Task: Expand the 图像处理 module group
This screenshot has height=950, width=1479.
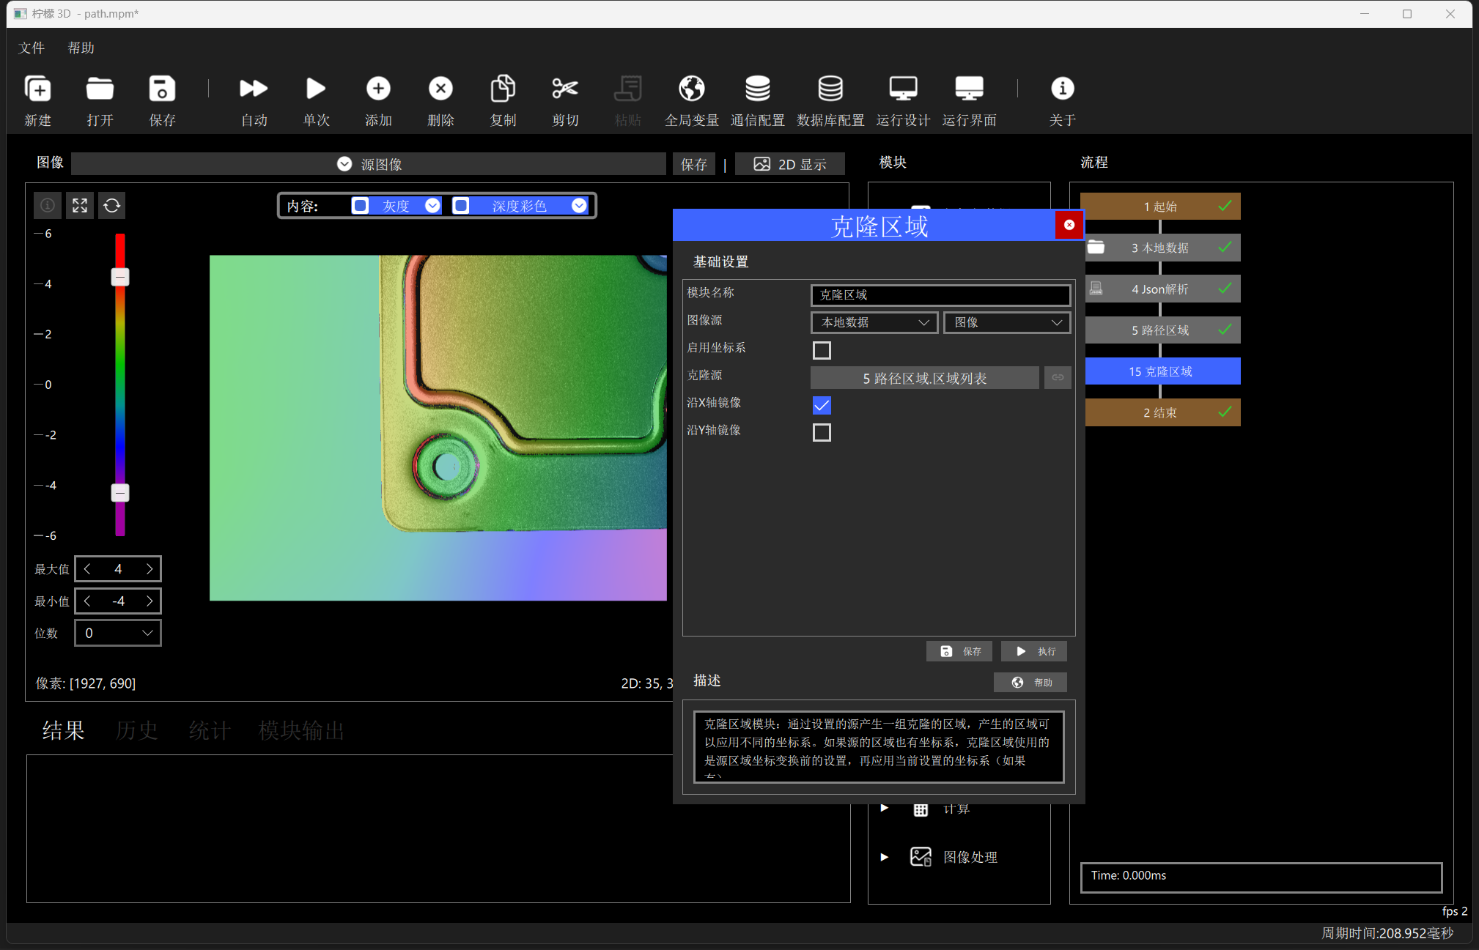Action: coord(885,857)
